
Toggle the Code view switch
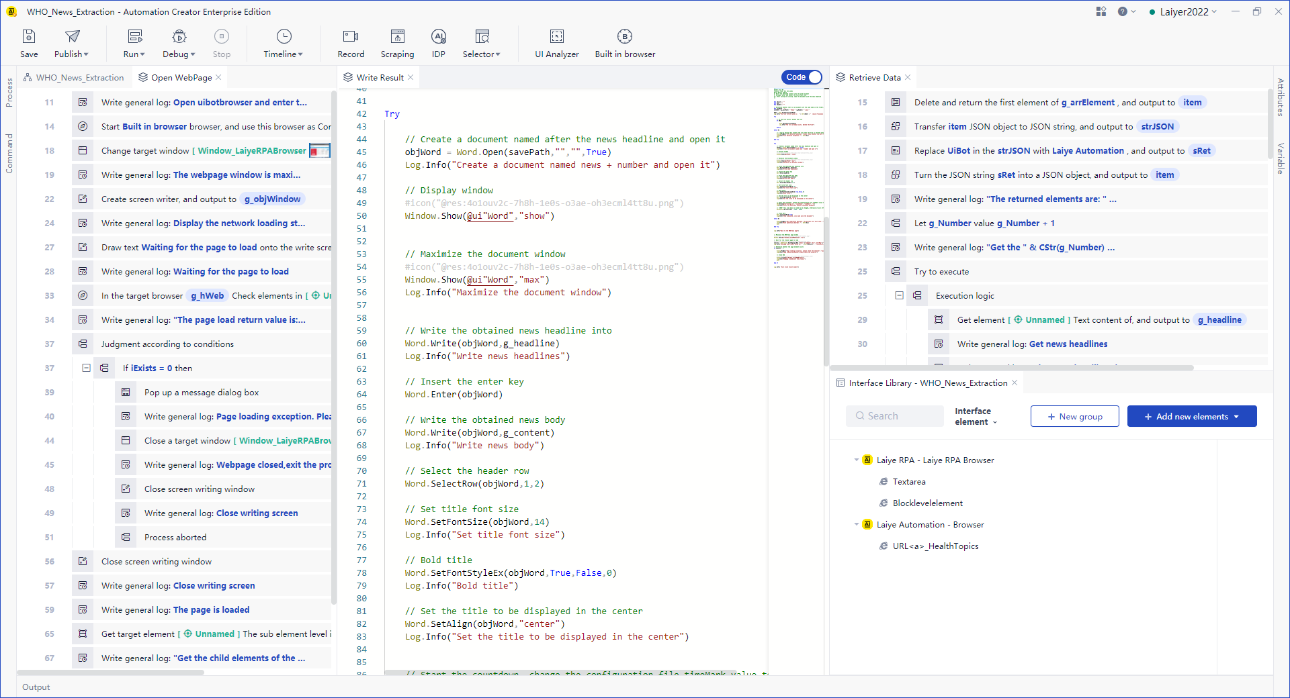(802, 77)
